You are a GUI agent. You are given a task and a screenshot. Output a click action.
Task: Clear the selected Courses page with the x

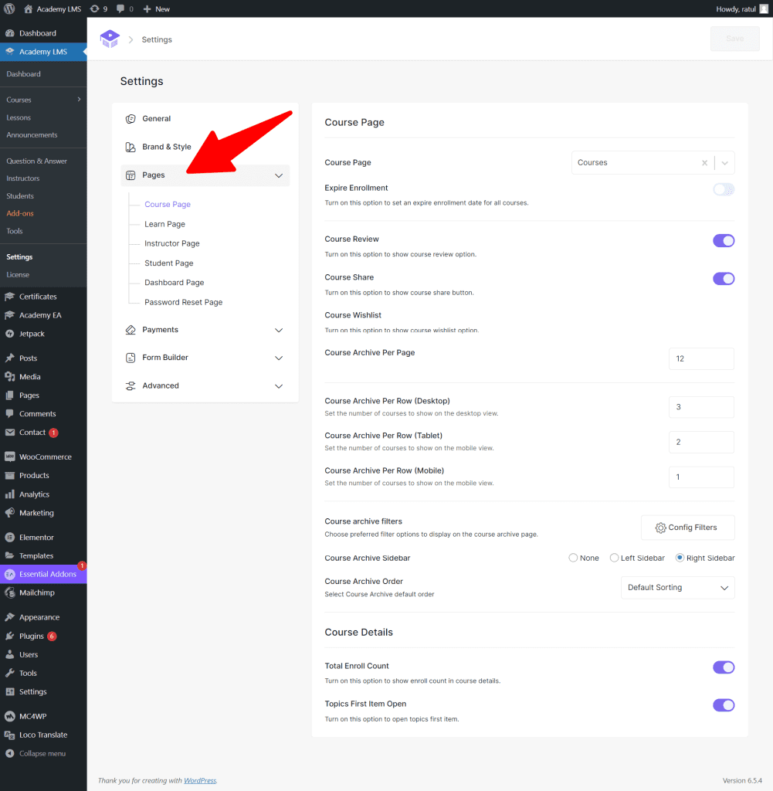click(704, 163)
